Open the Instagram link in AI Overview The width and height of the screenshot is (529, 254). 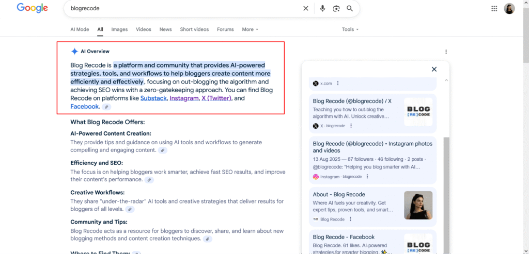click(x=184, y=98)
